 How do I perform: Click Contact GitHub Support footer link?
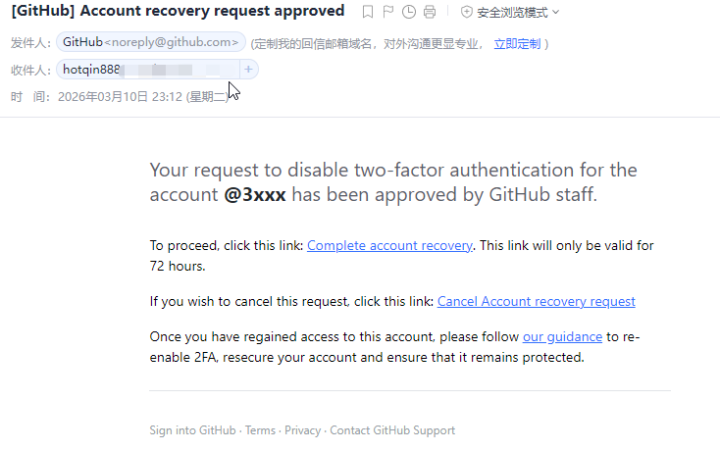point(392,430)
